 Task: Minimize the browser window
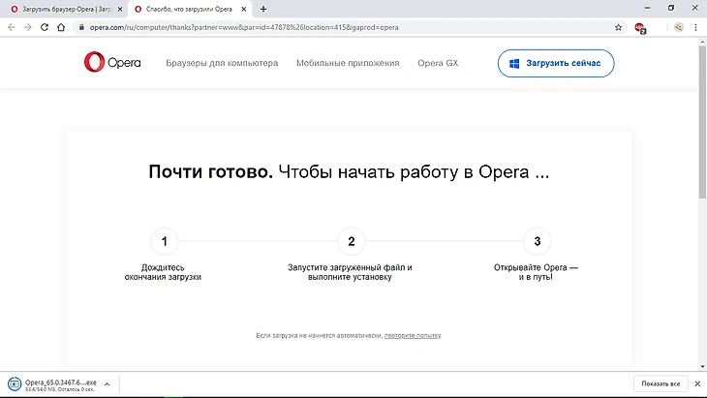click(x=648, y=8)
